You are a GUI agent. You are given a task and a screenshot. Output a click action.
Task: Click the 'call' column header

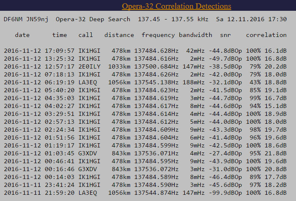(x=85, y=35)
